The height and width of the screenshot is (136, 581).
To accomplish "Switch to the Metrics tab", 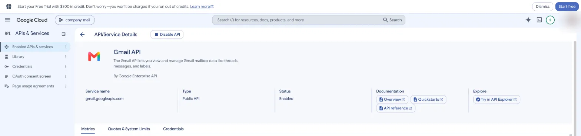I will pyautogui.click(x=88, y=129).
